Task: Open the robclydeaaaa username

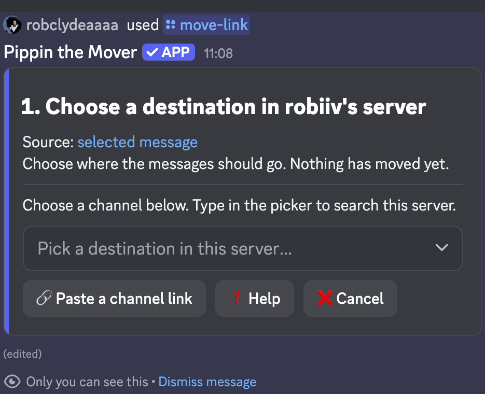Action: [72, 25]
